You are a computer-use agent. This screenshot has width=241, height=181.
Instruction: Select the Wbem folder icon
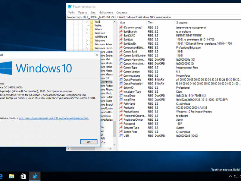[92, 29]
